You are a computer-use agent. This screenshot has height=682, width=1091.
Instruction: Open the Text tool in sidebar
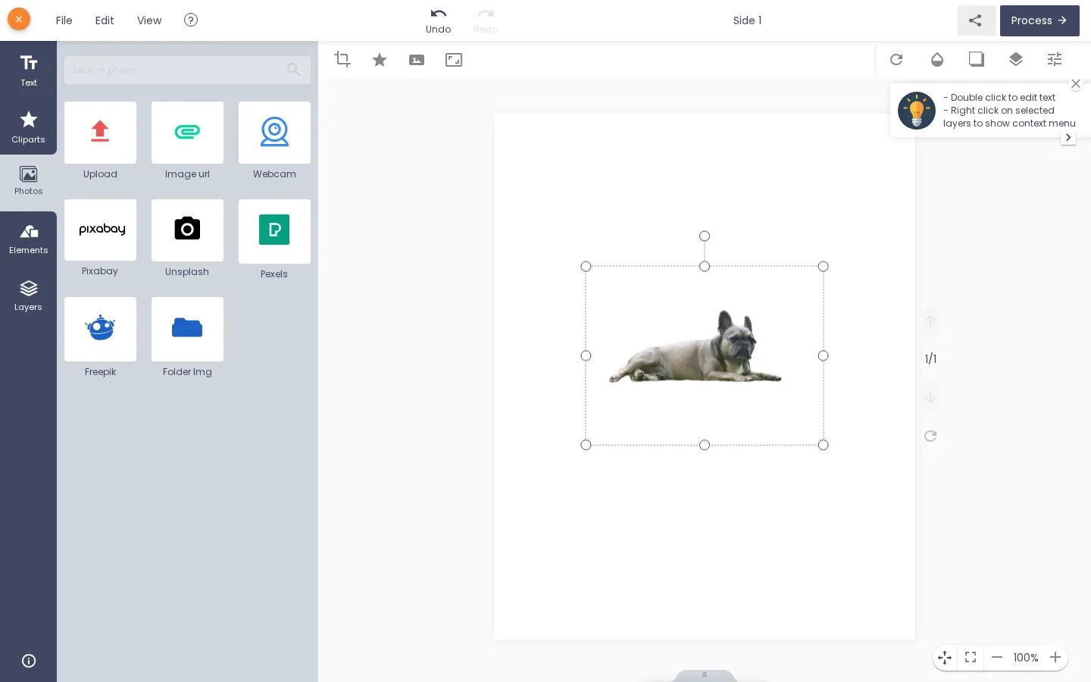(28, 70)
